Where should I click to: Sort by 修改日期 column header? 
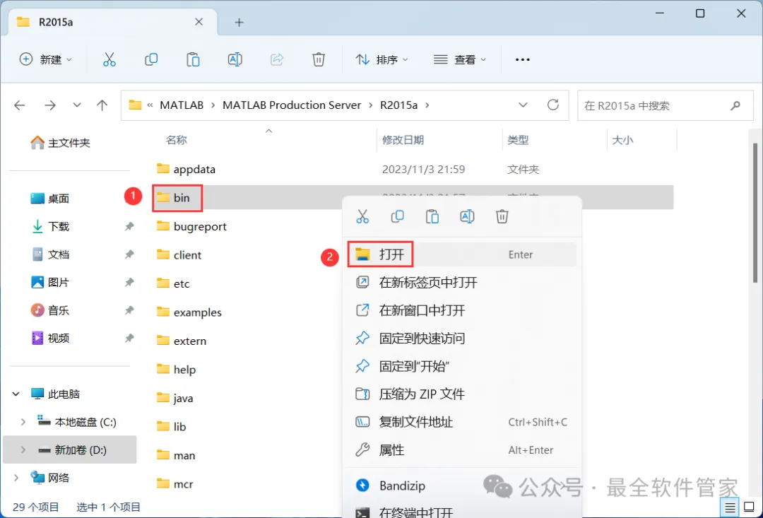pos(403,140)
